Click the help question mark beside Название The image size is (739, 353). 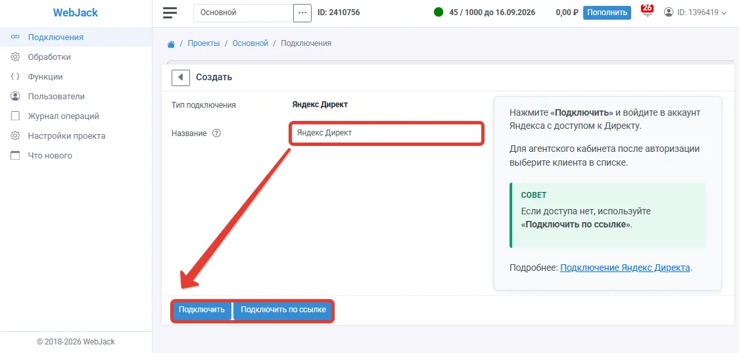(216, 133)
